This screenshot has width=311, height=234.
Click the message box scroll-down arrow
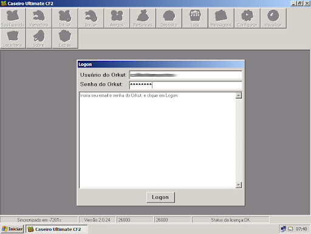(x=239, y=185)
